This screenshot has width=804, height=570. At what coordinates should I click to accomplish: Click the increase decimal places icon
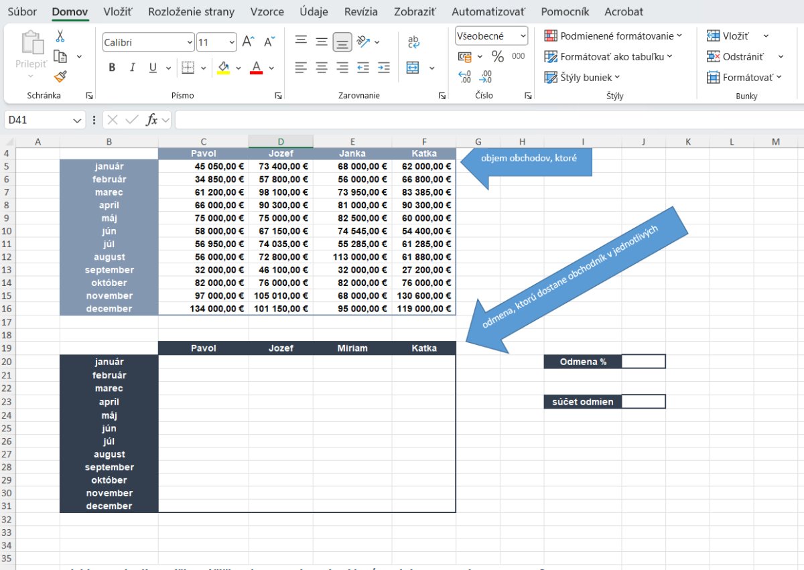pyautogui.click(x=465, y=76)
